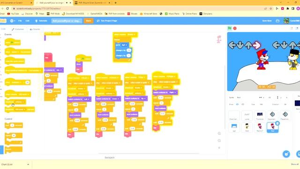This screenshot has width=300, height=169.
Task: Click 'when flag clicked' palette block
Action: tap(13, 42)
